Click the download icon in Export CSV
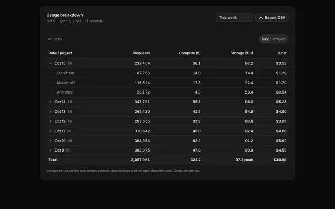Viewport: 335px width, 209px height. click(261, 18)
